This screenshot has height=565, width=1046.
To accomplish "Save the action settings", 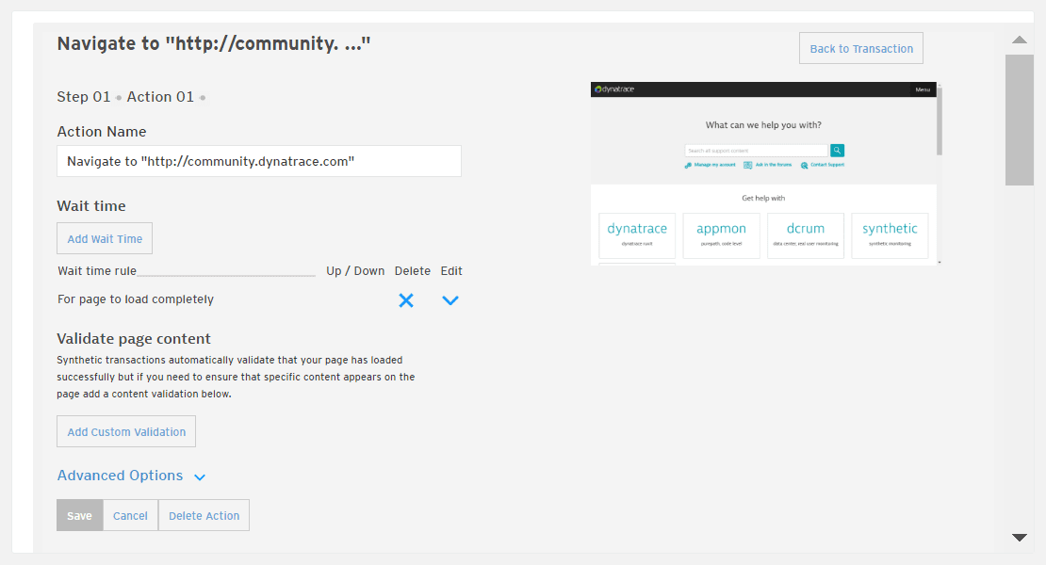I will [x=79, y=516].
